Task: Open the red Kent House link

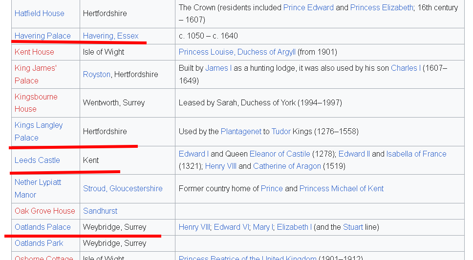Action: click(34, 52)
